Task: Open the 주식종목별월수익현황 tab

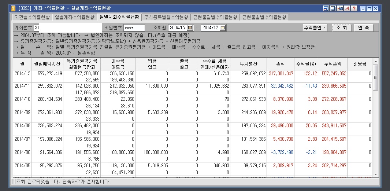Action: [166, 17]
